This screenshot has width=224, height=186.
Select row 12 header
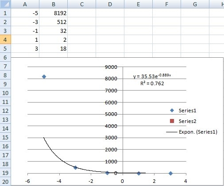[5, 111]
